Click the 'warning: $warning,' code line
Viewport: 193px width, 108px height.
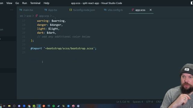tap(51, 21)
